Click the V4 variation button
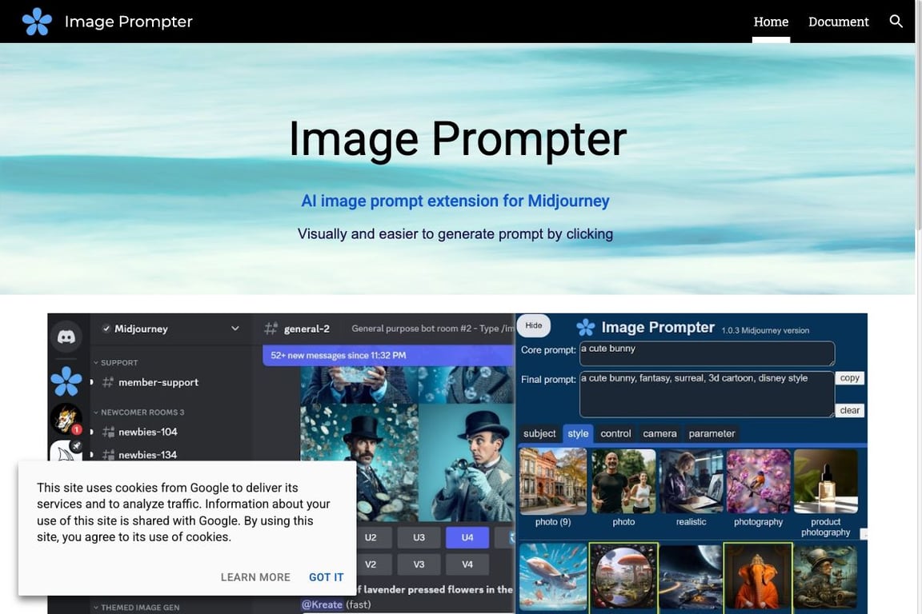The width and height of the screenshot is (922, 614). pyautogui.click(x=467, y=564)
